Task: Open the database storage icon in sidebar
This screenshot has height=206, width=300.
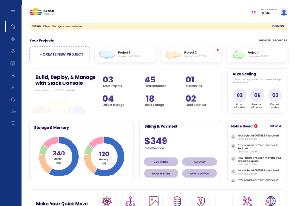Action: pos(13,63)
